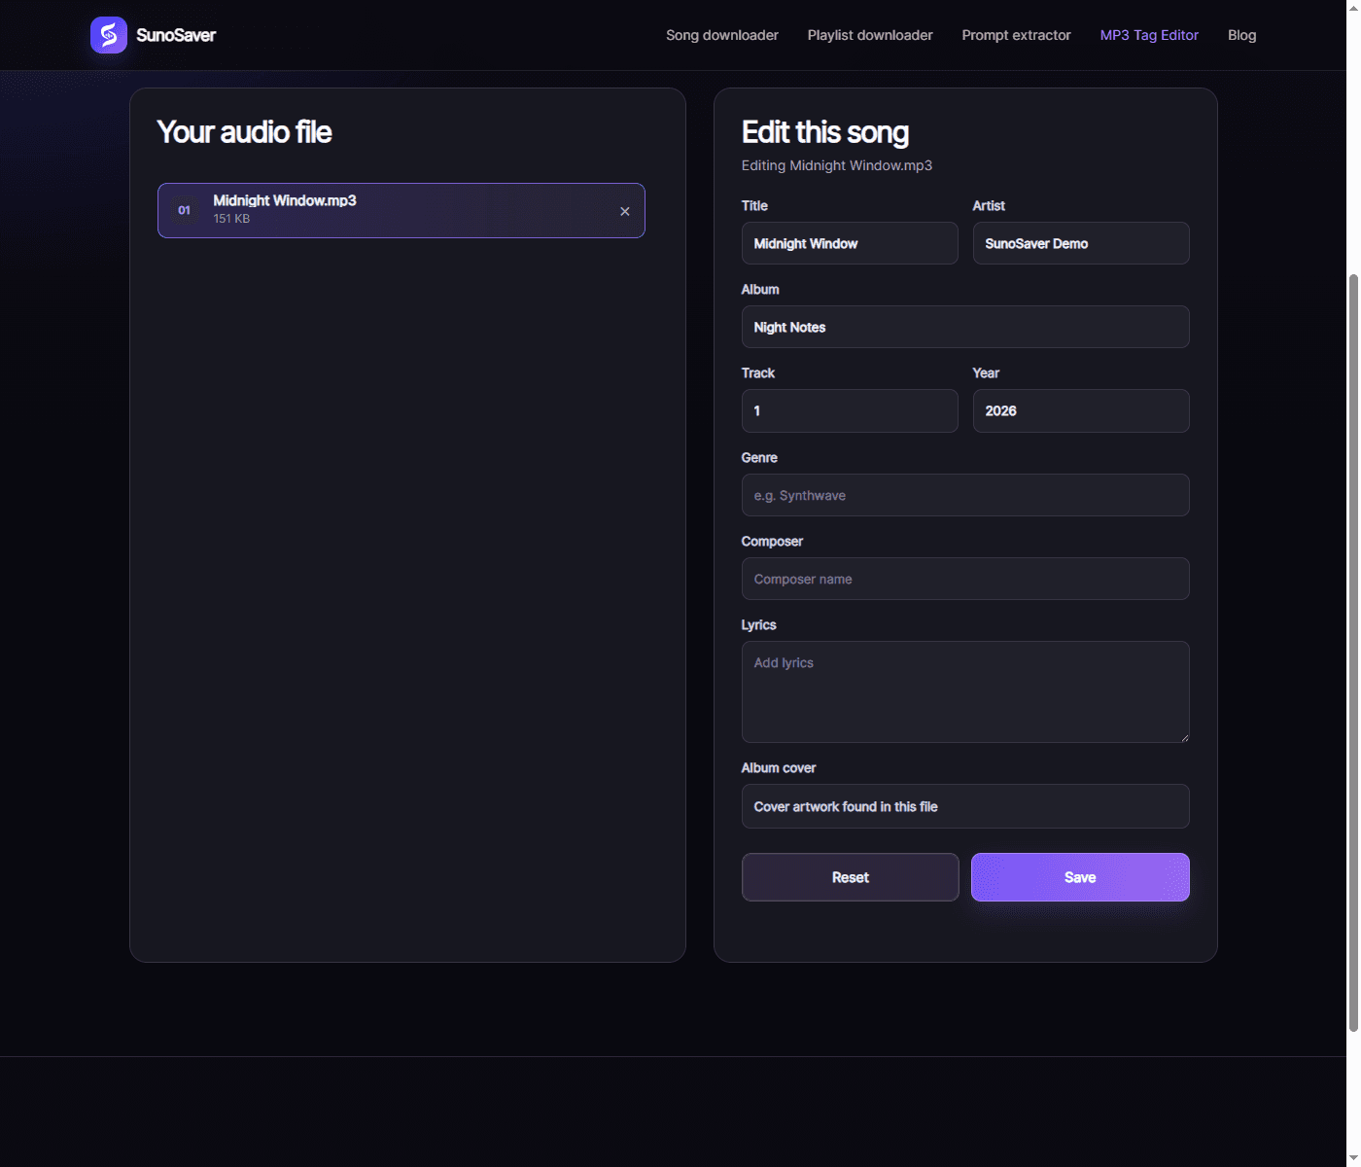Click the SunoSaver brand name
The width and height of the screenshot is (1361, 1167).
click(176, 35)
